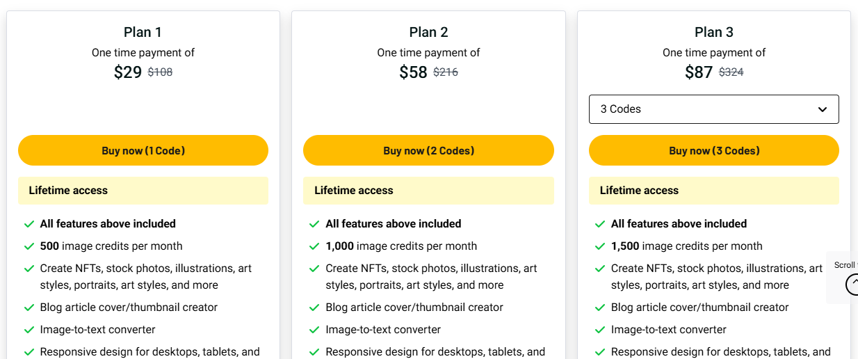Viewport: 858px width, 359px height.
Task: Click checkmark beside 1,500 image credits per month
Action: coord(600,246)
